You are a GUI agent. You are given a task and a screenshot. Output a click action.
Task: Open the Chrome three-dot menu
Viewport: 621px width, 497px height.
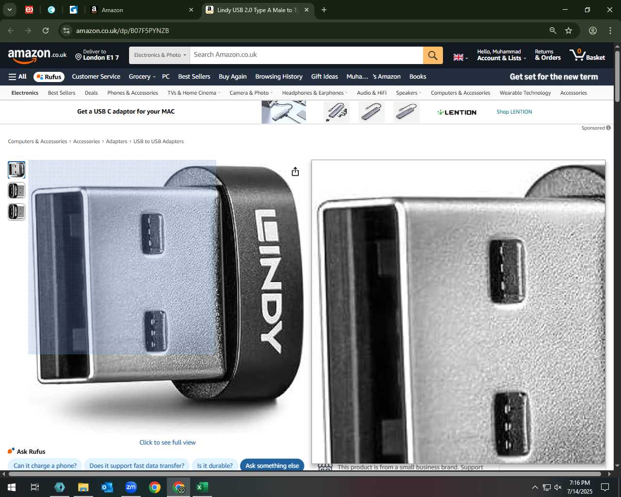[610, 31]
